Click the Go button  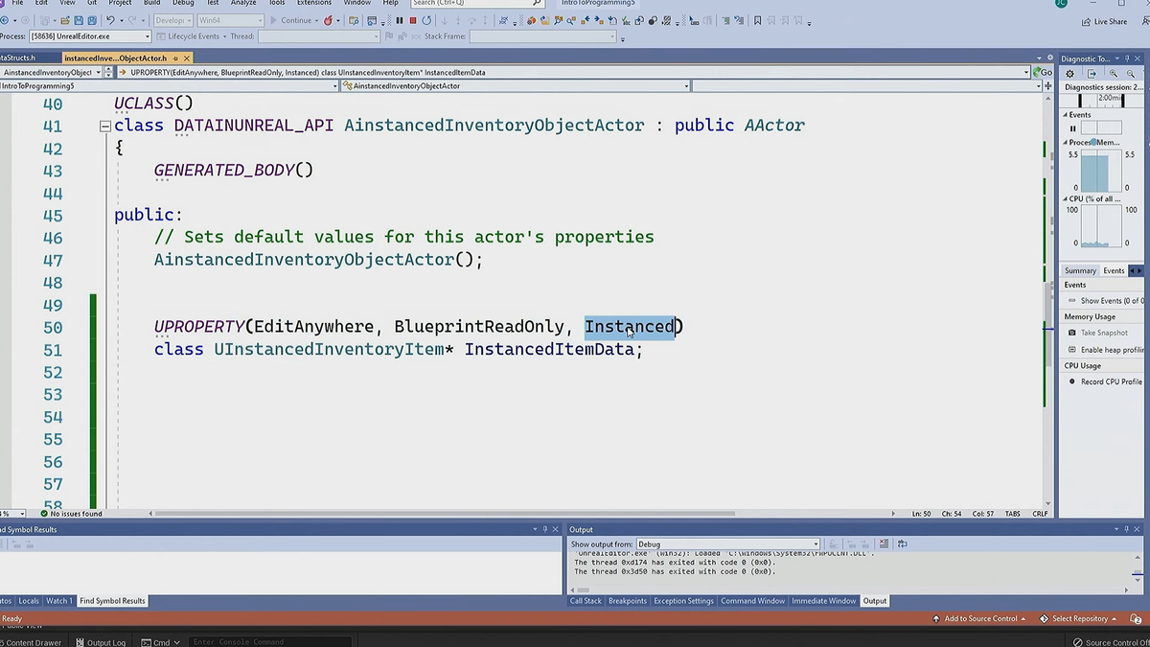[1041, 72]
